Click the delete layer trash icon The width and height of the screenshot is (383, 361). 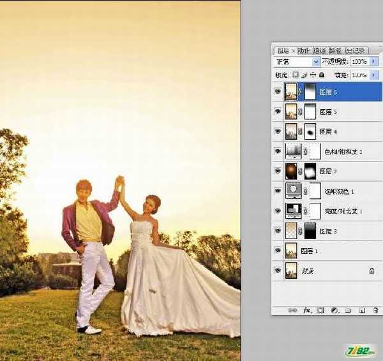click(x=375, y=311)
